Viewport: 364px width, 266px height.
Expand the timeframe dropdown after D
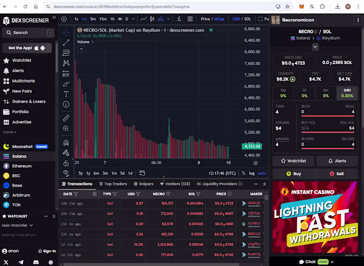point(133,19)
